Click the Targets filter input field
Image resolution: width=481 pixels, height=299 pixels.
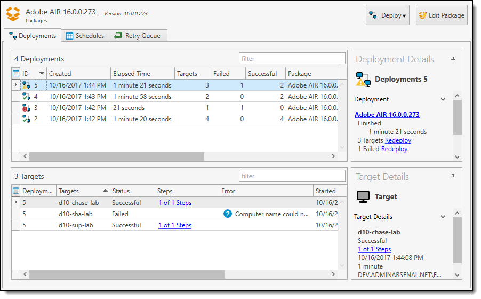coord(292,176)
